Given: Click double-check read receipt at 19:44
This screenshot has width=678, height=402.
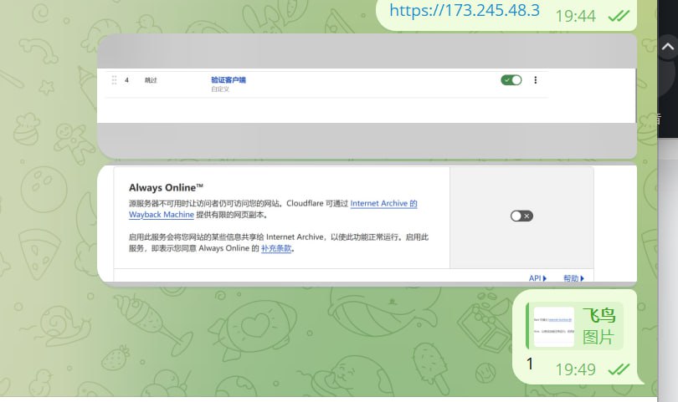Looking at the screenshot, I should 619,15.
